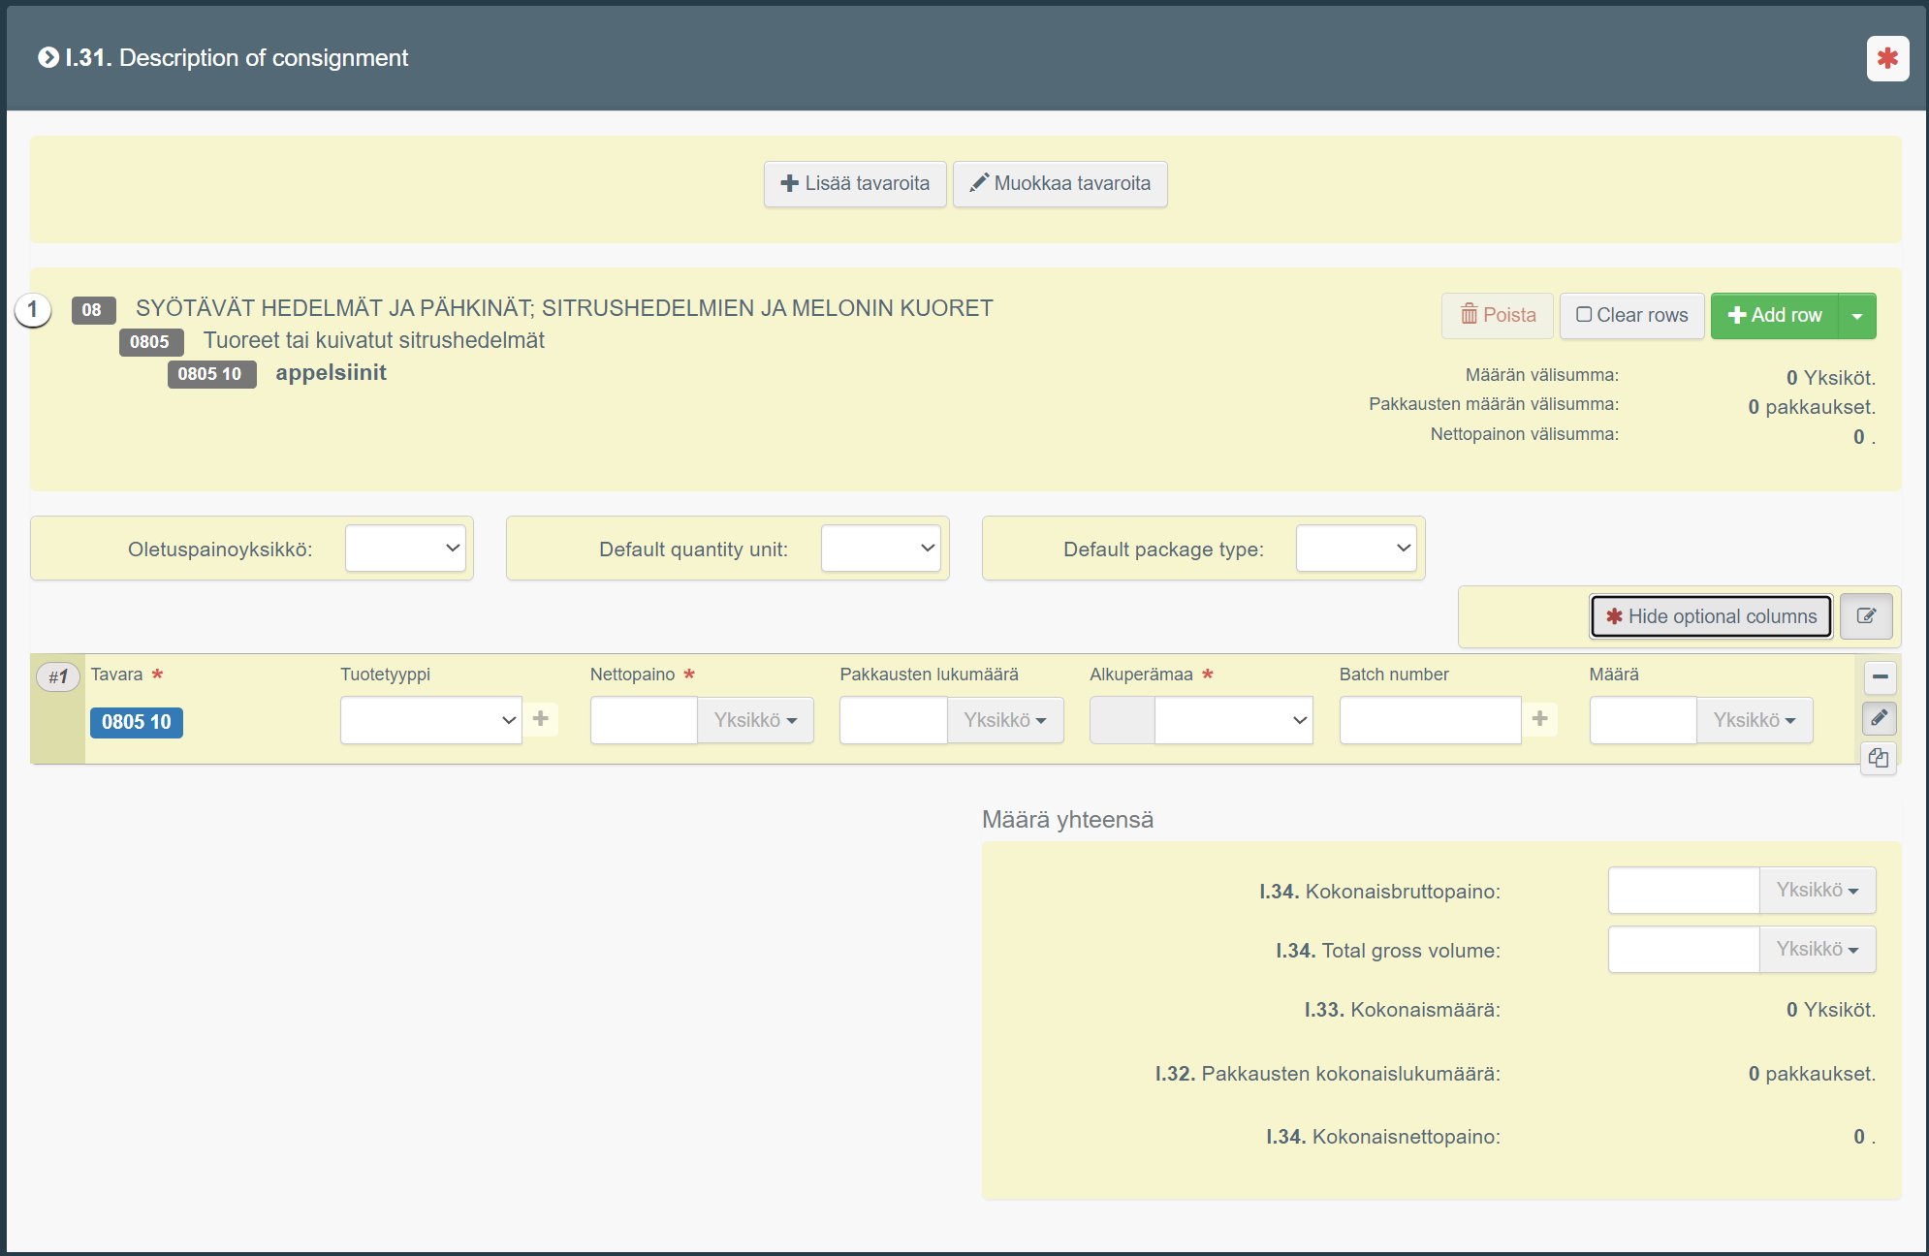The width and height of the screenshot is (1929, 1256).
Task: Click the copy row icon
Action: click(1879, 758)
